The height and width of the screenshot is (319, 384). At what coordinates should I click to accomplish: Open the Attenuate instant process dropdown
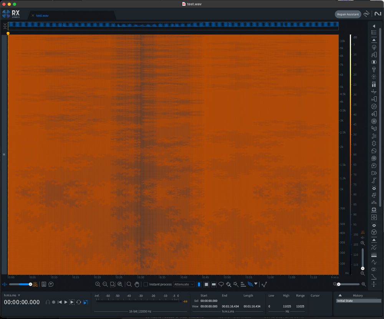pyautogui.click(x=184, y=284)
